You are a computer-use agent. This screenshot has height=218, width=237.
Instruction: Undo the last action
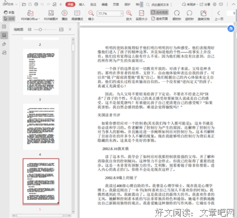pyautogui.click(x=42, y=4)
